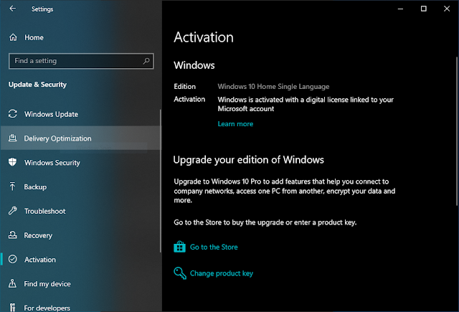The height and width of the screenshot is (312, 459).
Task: Click the Store shopping bag icon
Action: (x=179, y=247)
